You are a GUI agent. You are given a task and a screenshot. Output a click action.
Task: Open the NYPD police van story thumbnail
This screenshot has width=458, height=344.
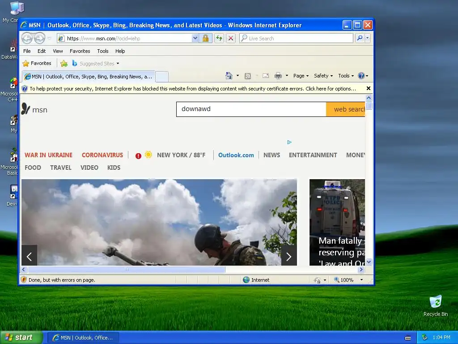tap(337, 222)
